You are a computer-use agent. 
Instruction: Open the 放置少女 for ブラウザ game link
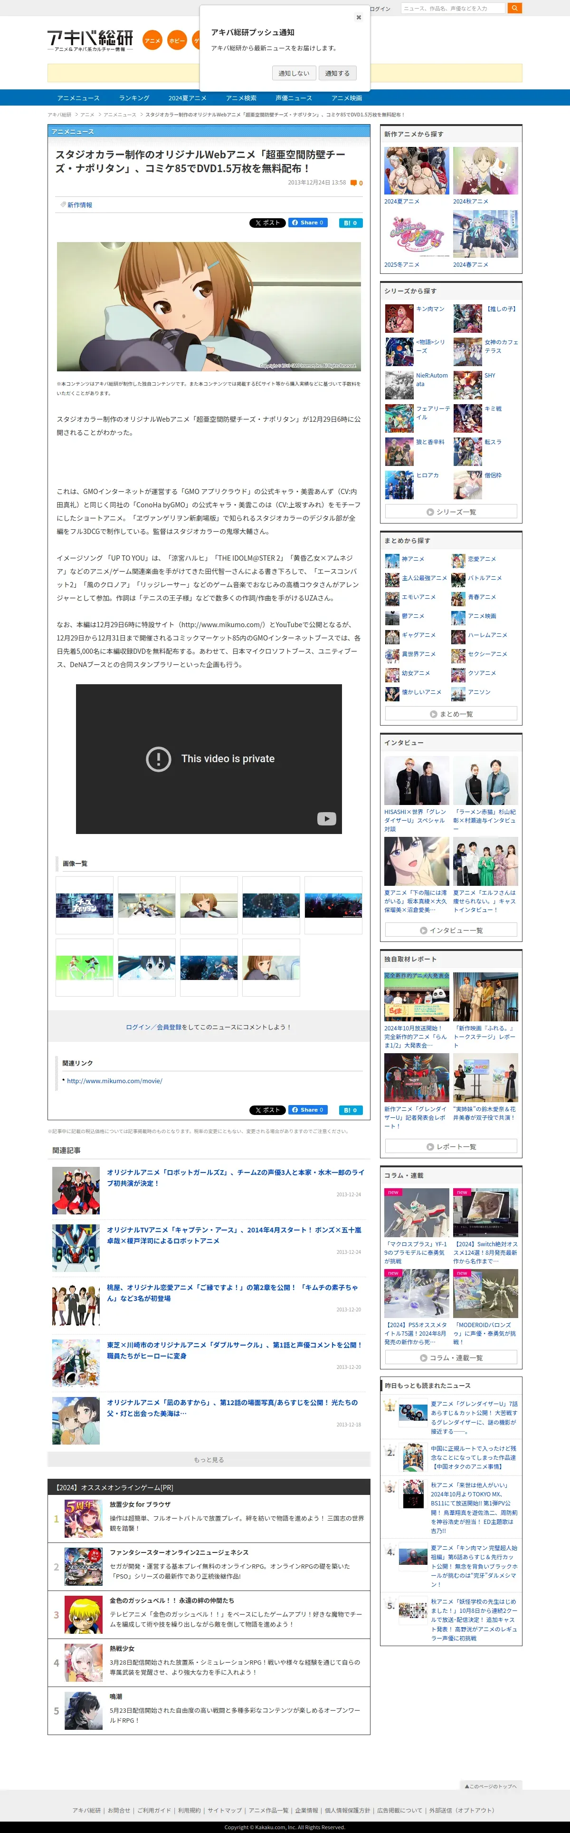tap(140, 1504)
